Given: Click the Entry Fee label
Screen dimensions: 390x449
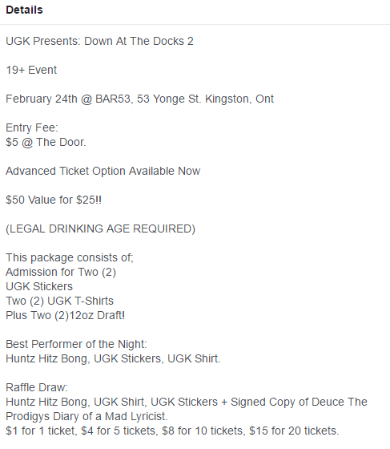Looking at the screenshot, I should (32, 128).
